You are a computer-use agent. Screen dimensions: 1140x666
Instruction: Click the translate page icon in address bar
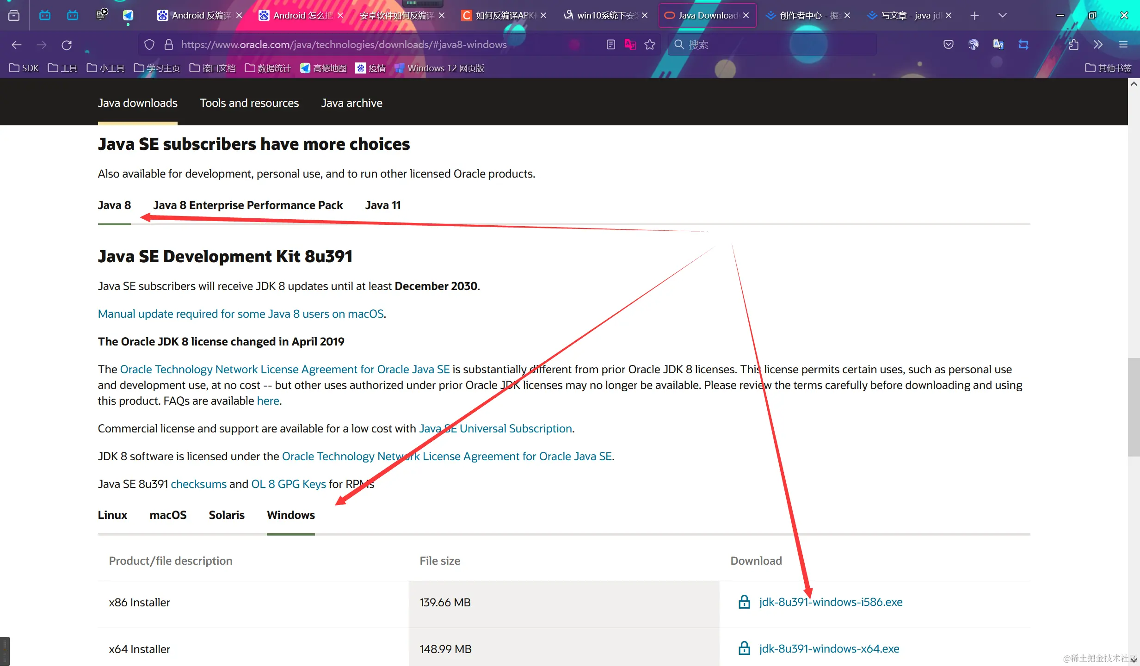(x=630, y=45)
